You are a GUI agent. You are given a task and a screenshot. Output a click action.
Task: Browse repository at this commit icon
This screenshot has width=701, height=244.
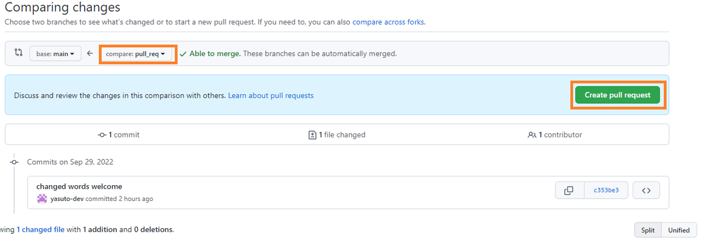646,190
